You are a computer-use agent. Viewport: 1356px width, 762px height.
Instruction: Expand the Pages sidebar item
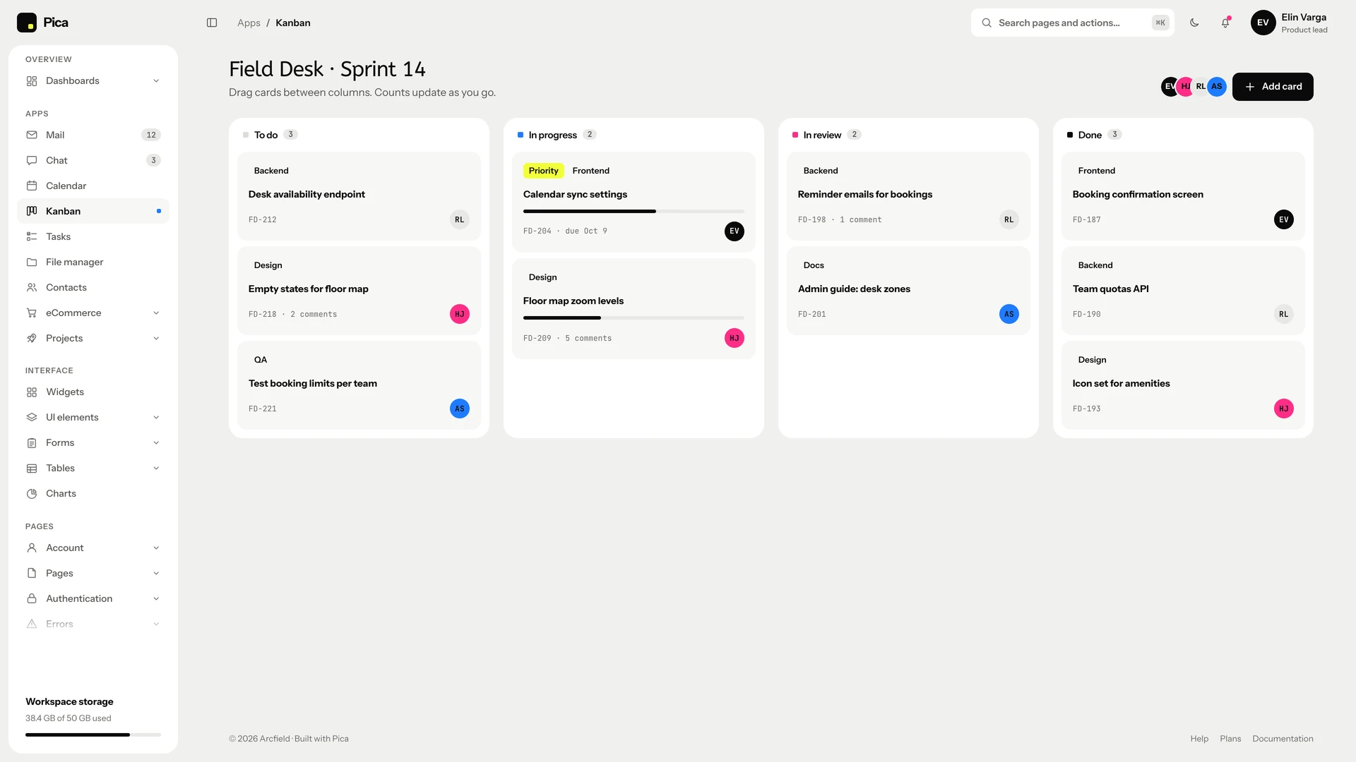pyautogui.click(x=93, y=573)
